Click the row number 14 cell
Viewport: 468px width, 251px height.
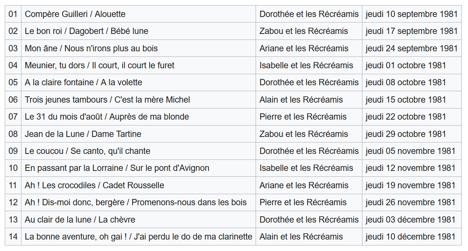click(13, 237)
